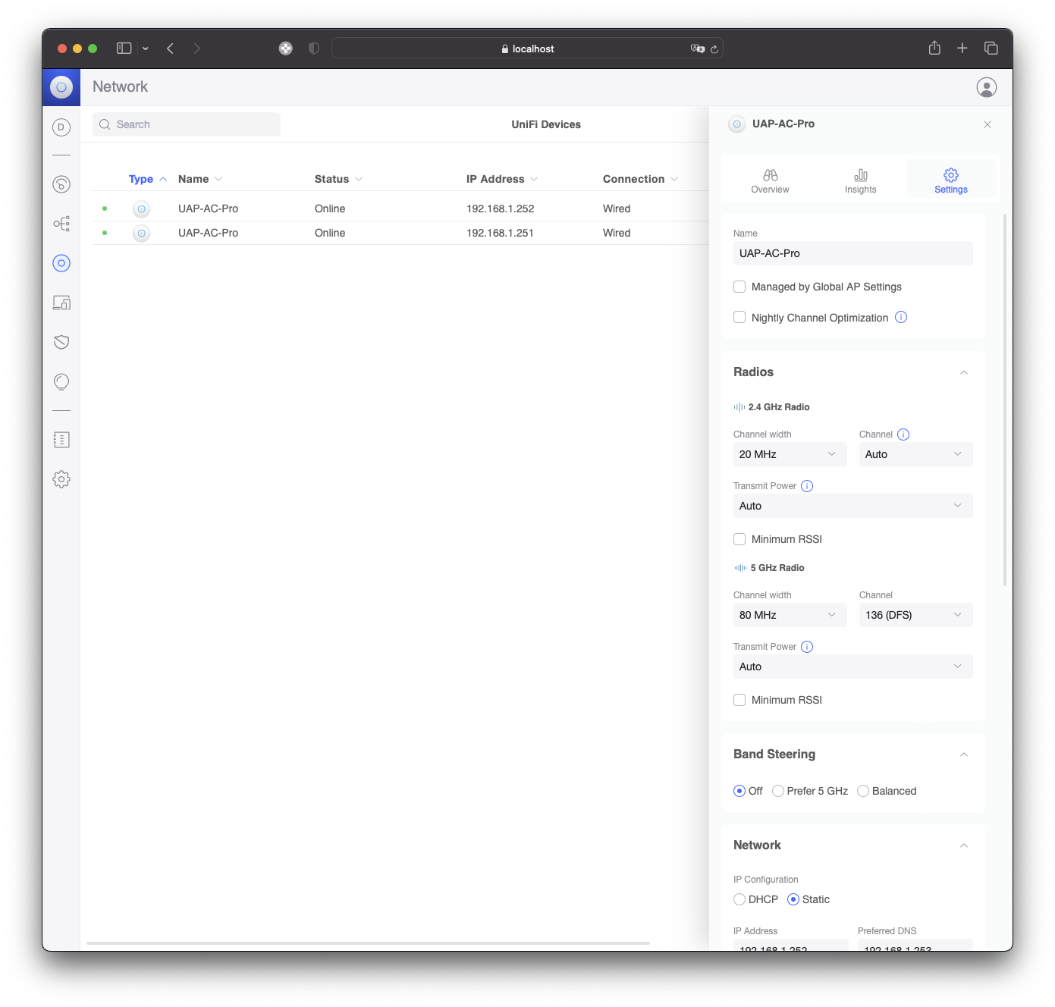Open 5 GHz Channel 136 (DFS) dropdown

915,615
